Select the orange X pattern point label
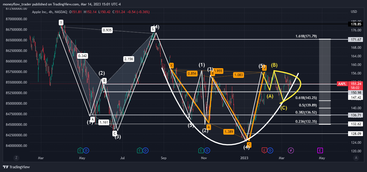The width and height of the screenshot is (367, 172). 171,66
